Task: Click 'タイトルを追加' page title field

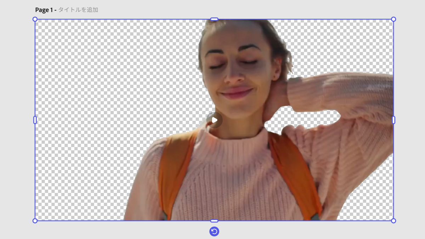Action: (x=78, y=10)
